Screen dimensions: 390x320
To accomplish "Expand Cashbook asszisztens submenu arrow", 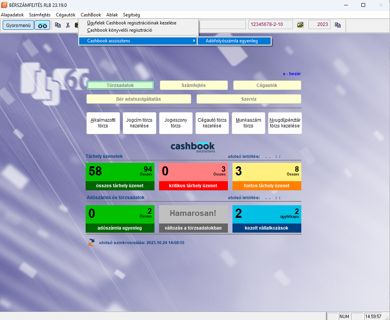I will pyautogui.click(x=194, y=41).
